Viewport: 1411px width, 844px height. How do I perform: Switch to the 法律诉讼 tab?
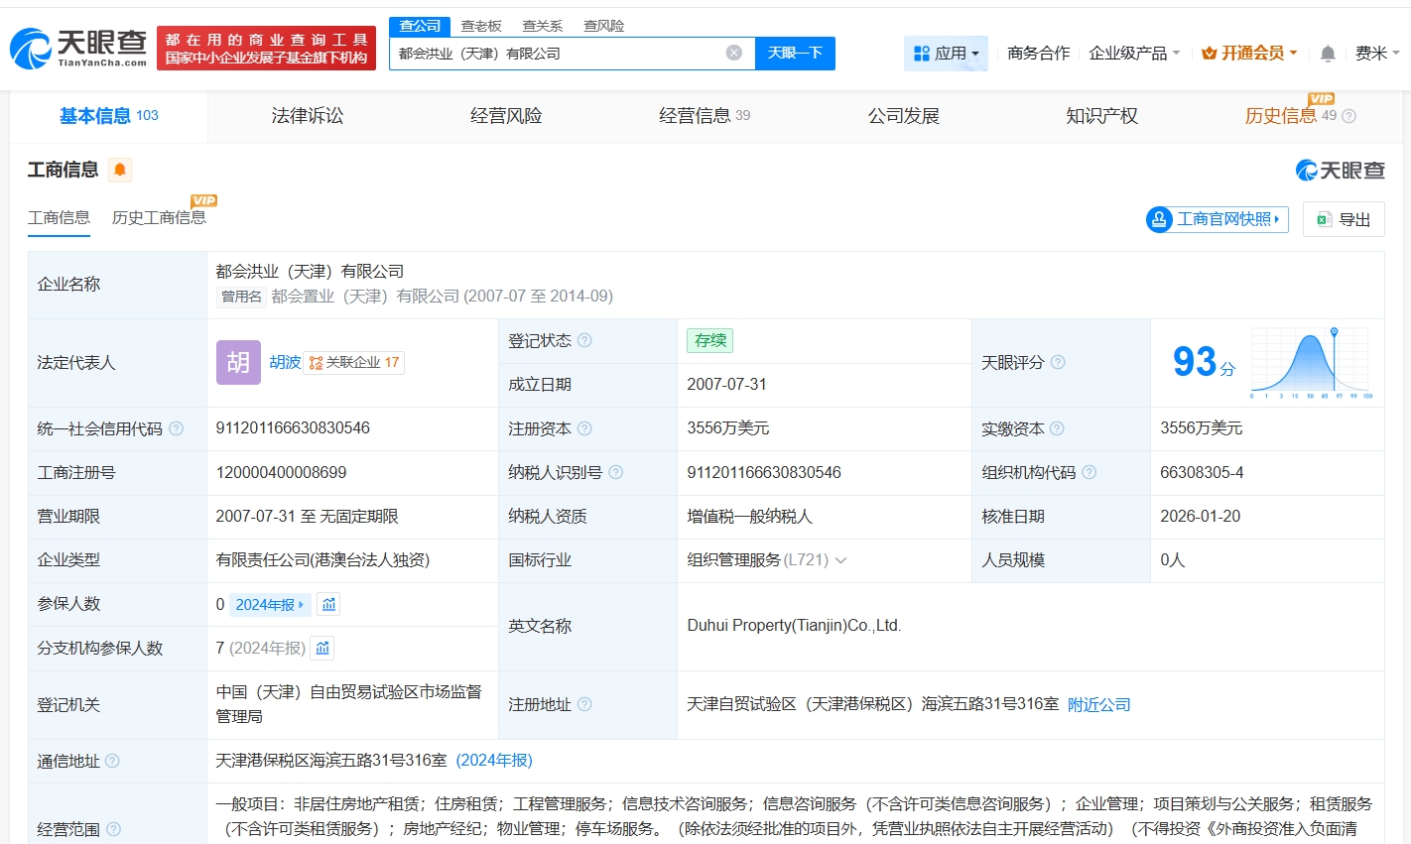[x=308, y=116]
